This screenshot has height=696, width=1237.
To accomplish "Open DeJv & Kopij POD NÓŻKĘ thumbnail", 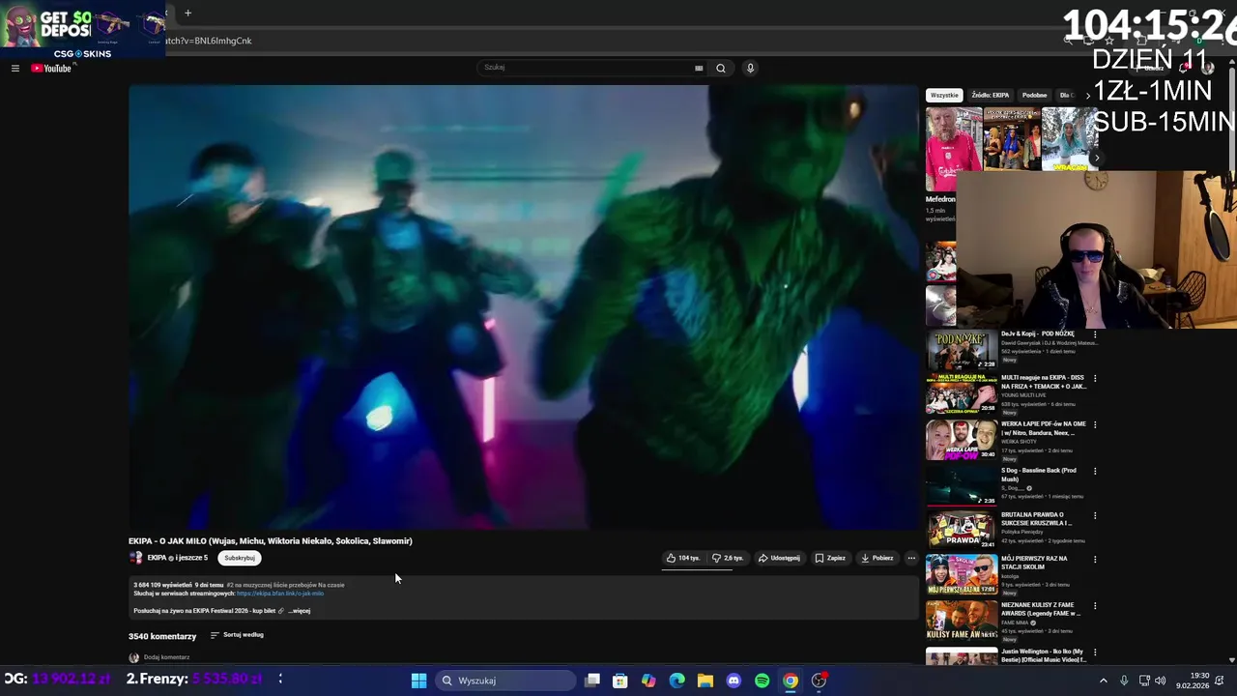I will tap(962, 350).
